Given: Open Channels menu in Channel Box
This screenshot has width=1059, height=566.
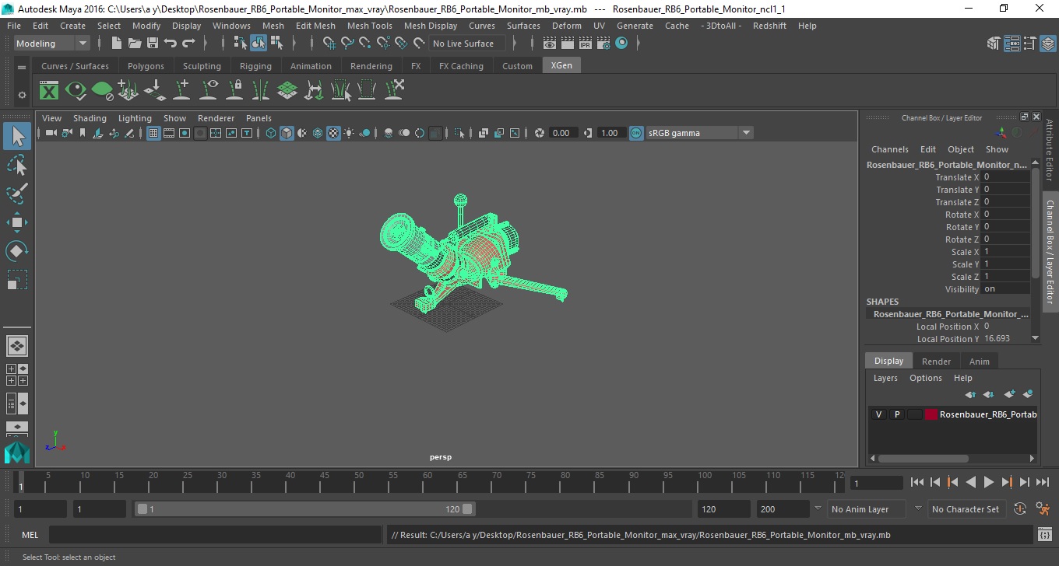Looking at the screenshot, I should click(890, 149).
